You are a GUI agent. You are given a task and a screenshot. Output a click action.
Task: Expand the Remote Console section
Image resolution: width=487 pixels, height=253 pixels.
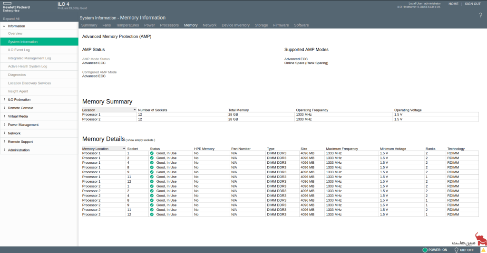coord(4,108)
